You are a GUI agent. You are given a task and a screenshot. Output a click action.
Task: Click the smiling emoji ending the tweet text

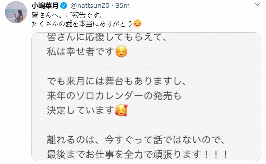point(137,24)
